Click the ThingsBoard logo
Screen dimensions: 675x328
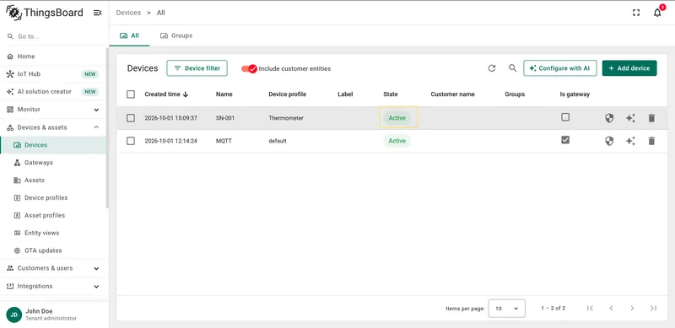(x=45, y=13)
